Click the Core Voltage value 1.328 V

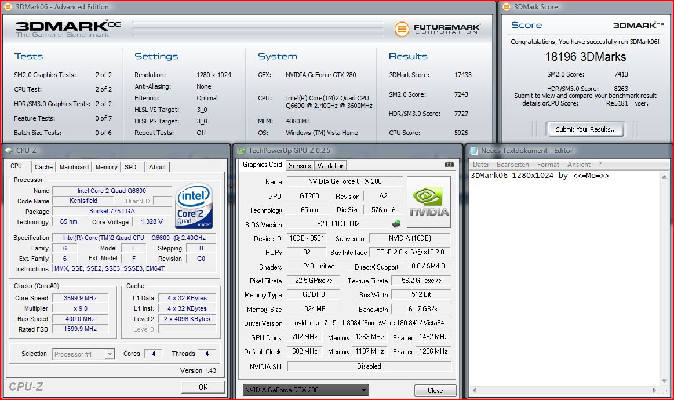coord(152,221)
